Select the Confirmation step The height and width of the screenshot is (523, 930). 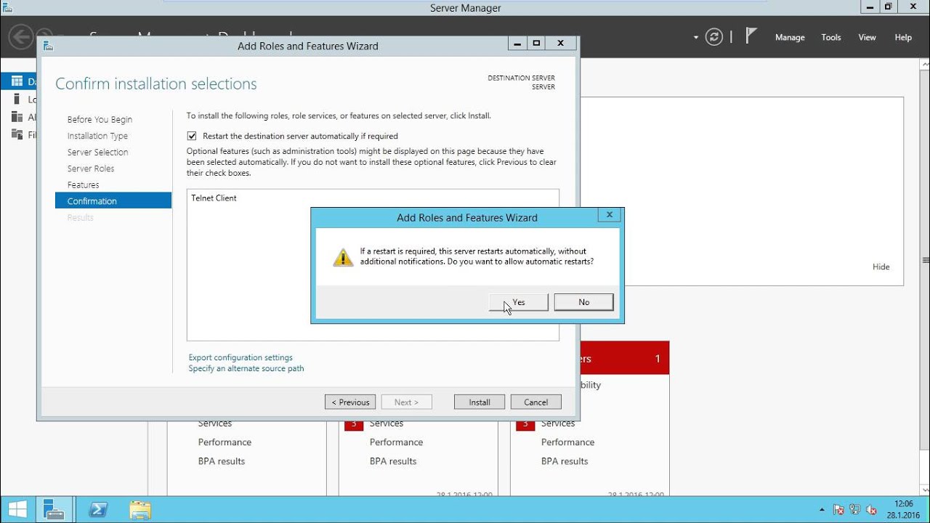pyautogui.click(x=113, y=201)
